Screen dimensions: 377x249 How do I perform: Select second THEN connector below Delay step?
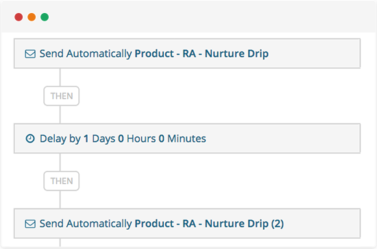point(62,181)
